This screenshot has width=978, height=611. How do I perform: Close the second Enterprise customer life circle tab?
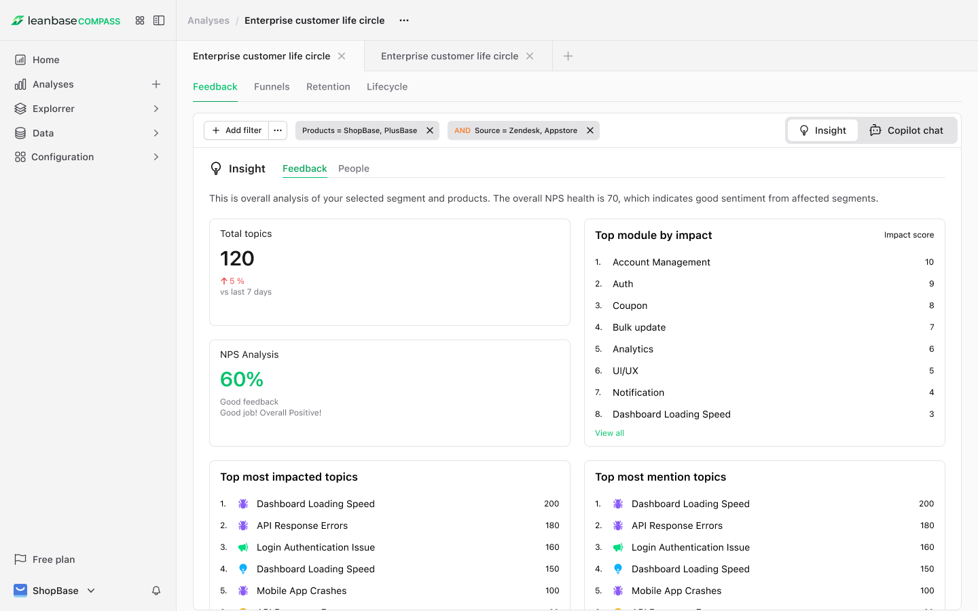click(x=530, y=56)
